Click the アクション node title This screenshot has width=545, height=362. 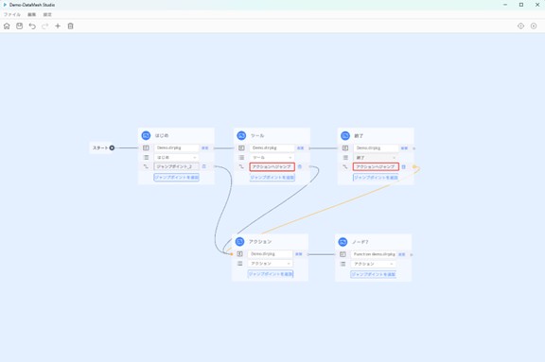(x=260, y=242)
